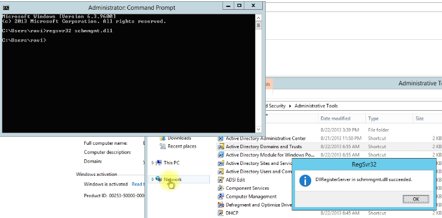Click the File folder type cell
Screen dimensions: 442x218
378,130
